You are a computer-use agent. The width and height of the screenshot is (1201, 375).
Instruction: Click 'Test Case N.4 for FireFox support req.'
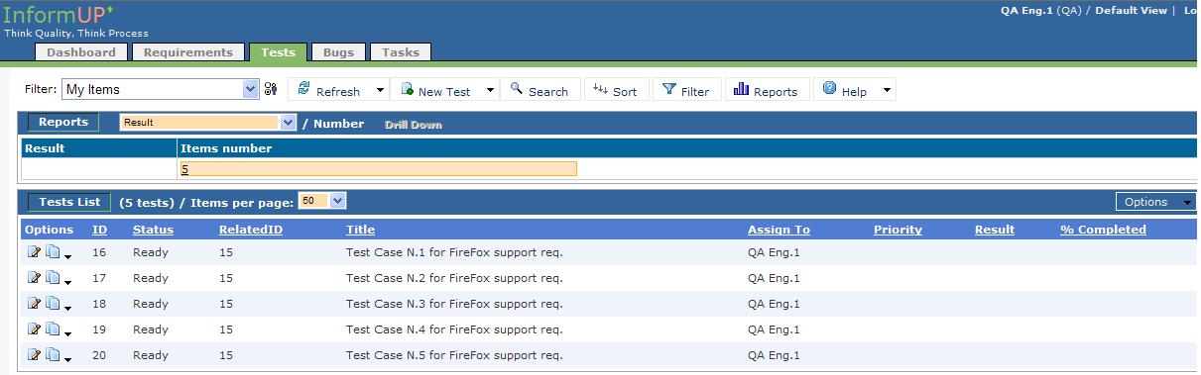click(x=454, y=329)
